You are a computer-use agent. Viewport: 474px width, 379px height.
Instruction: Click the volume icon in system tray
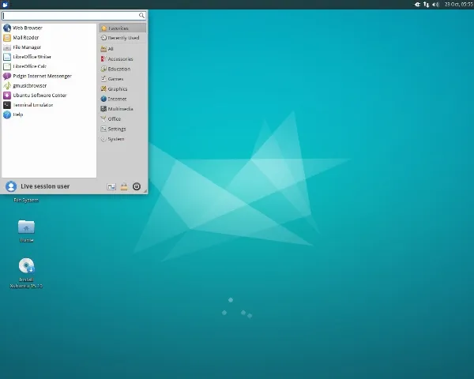coord(435,4)
